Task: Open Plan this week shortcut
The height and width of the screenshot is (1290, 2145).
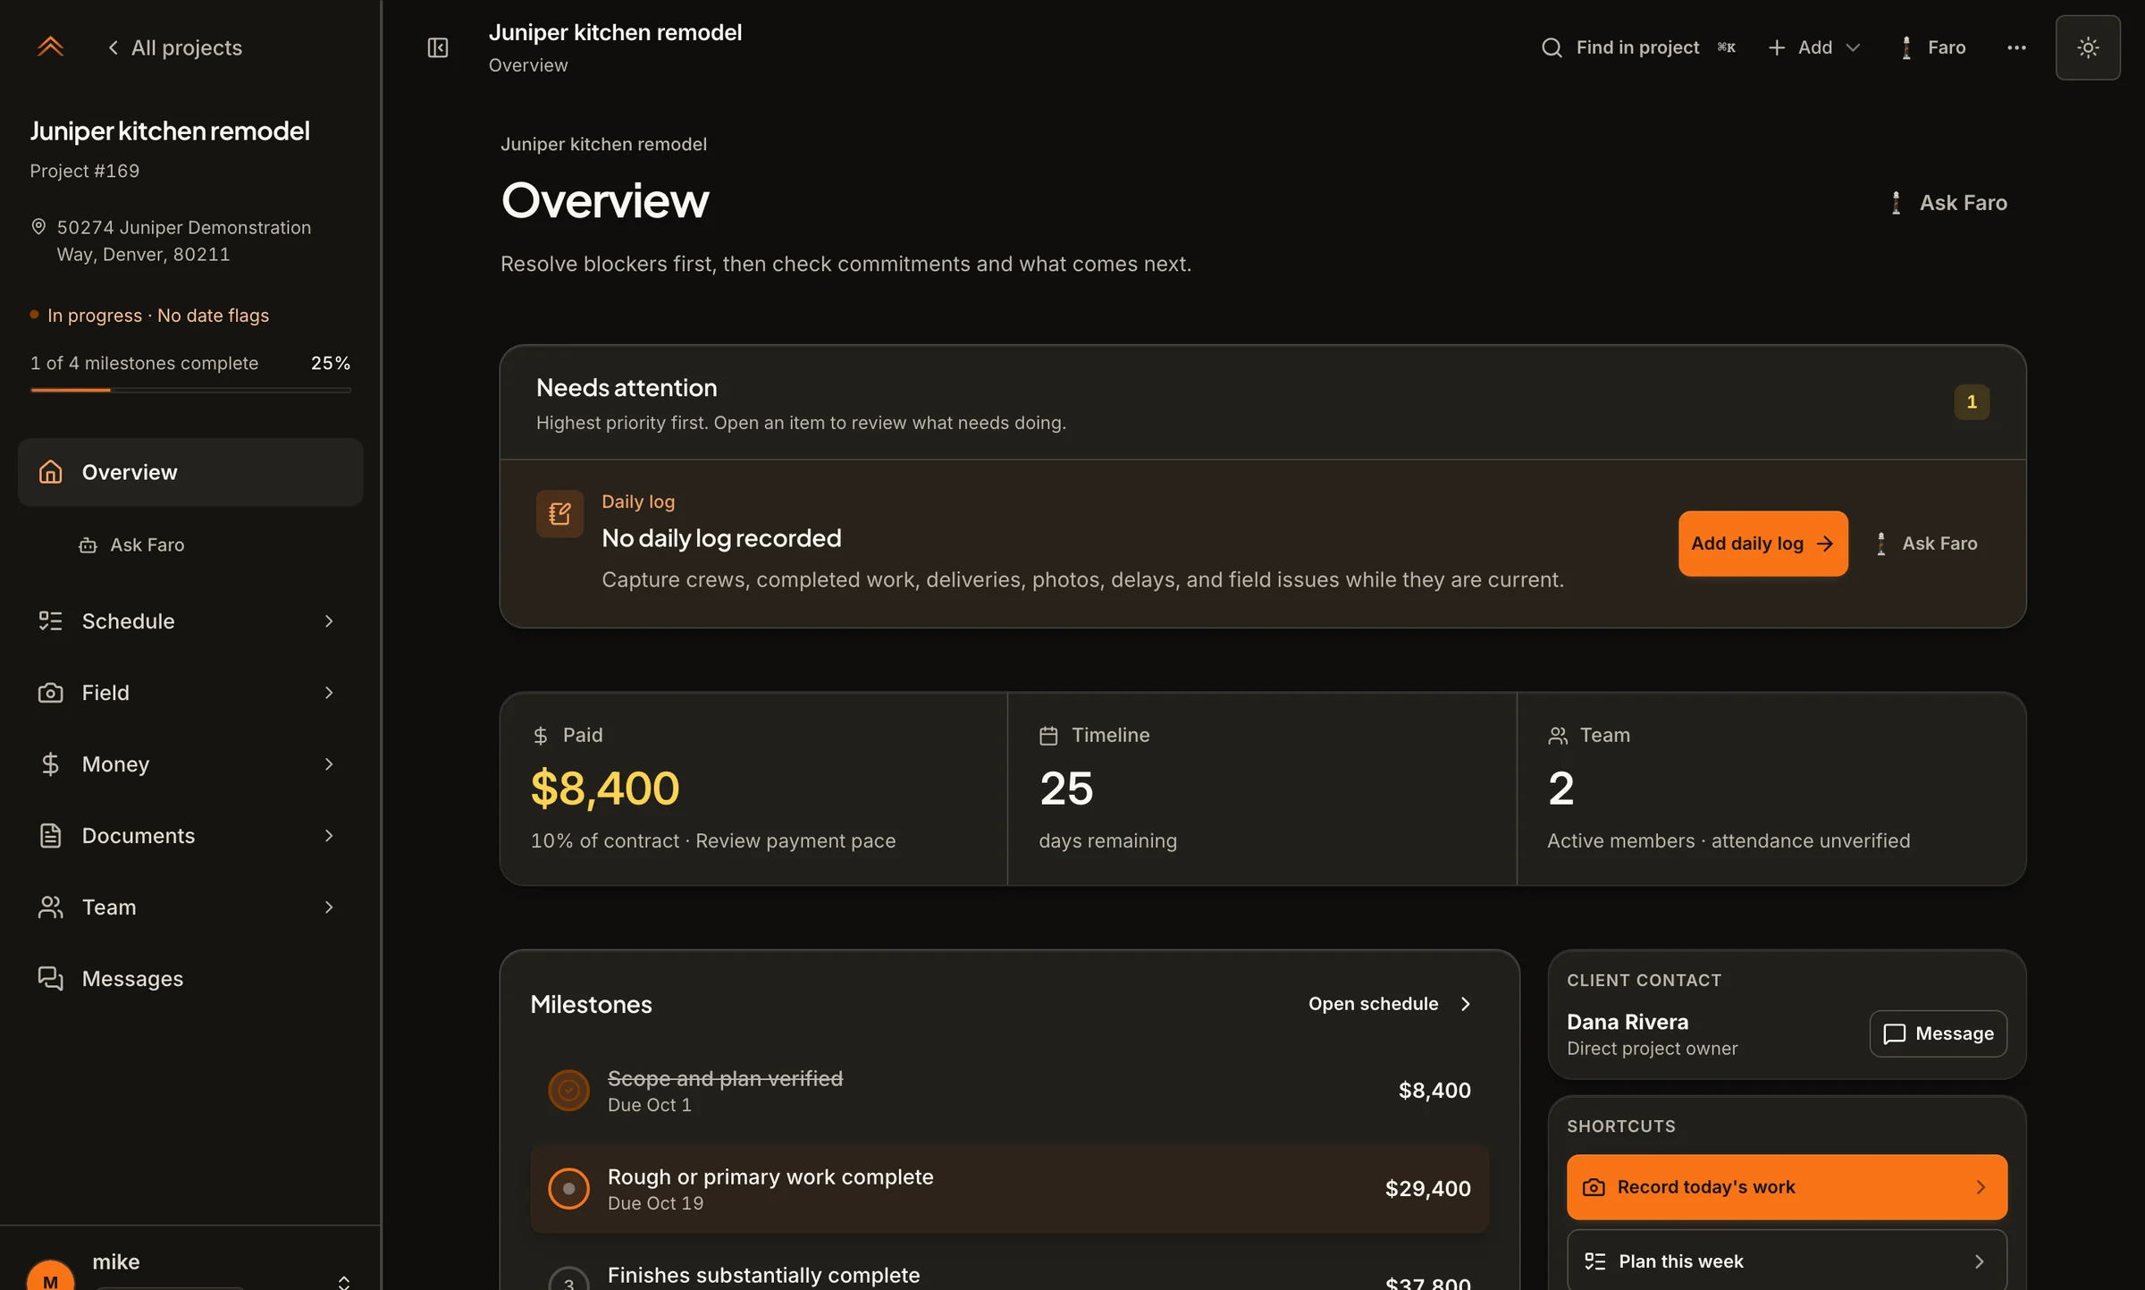Action: (x=1787, y=1261)
